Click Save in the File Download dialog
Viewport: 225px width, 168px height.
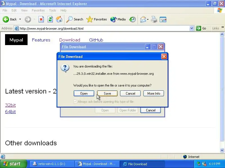click(107, 94)
